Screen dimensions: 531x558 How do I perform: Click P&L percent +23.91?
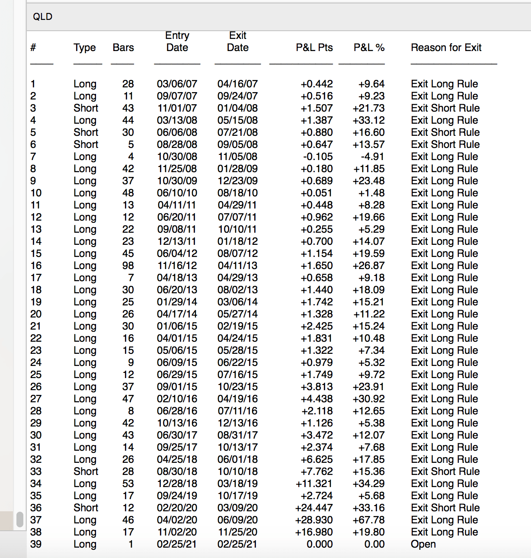point(368,387)
